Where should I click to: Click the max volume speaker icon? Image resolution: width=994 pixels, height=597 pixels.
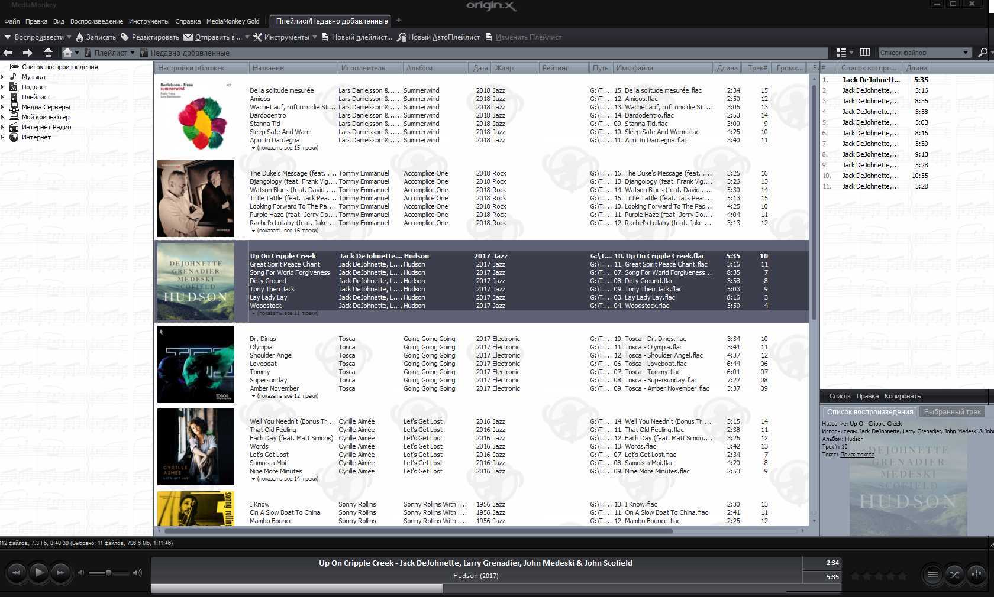point(137,573)
